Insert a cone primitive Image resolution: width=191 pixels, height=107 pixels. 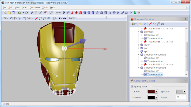(x=110, y=12)
